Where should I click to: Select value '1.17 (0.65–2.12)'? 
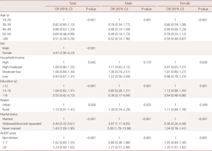click(119, 67)
